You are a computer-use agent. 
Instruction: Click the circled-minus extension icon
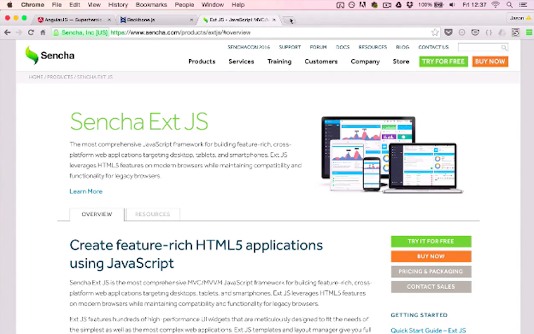point(462,32)
